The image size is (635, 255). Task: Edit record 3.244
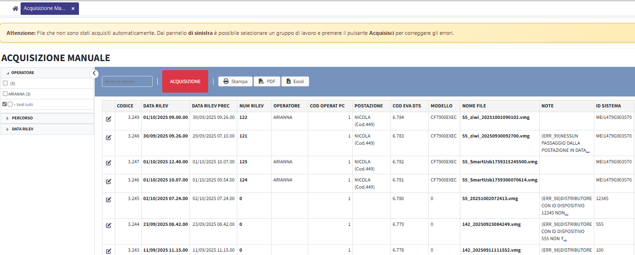pyautogui.click(x=109, y=225)
